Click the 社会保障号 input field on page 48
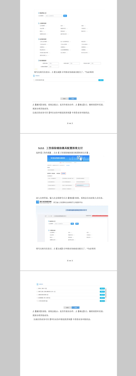Screen dimensions: 136x376 point(53,16)
